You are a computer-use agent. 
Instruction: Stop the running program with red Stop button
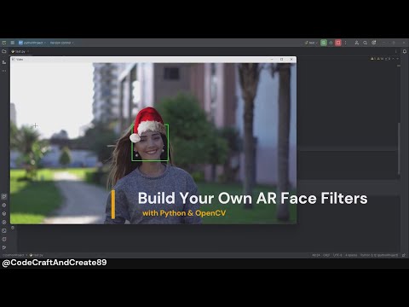tap(338, 43)
